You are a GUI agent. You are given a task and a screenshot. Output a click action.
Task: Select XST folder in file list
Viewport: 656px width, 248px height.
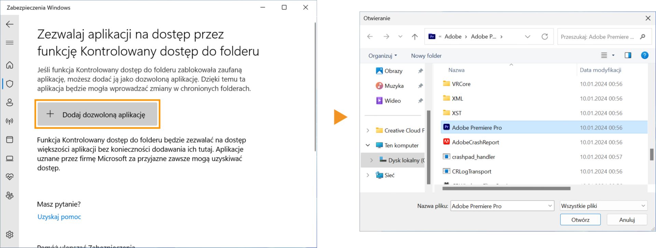coord(452,113)
